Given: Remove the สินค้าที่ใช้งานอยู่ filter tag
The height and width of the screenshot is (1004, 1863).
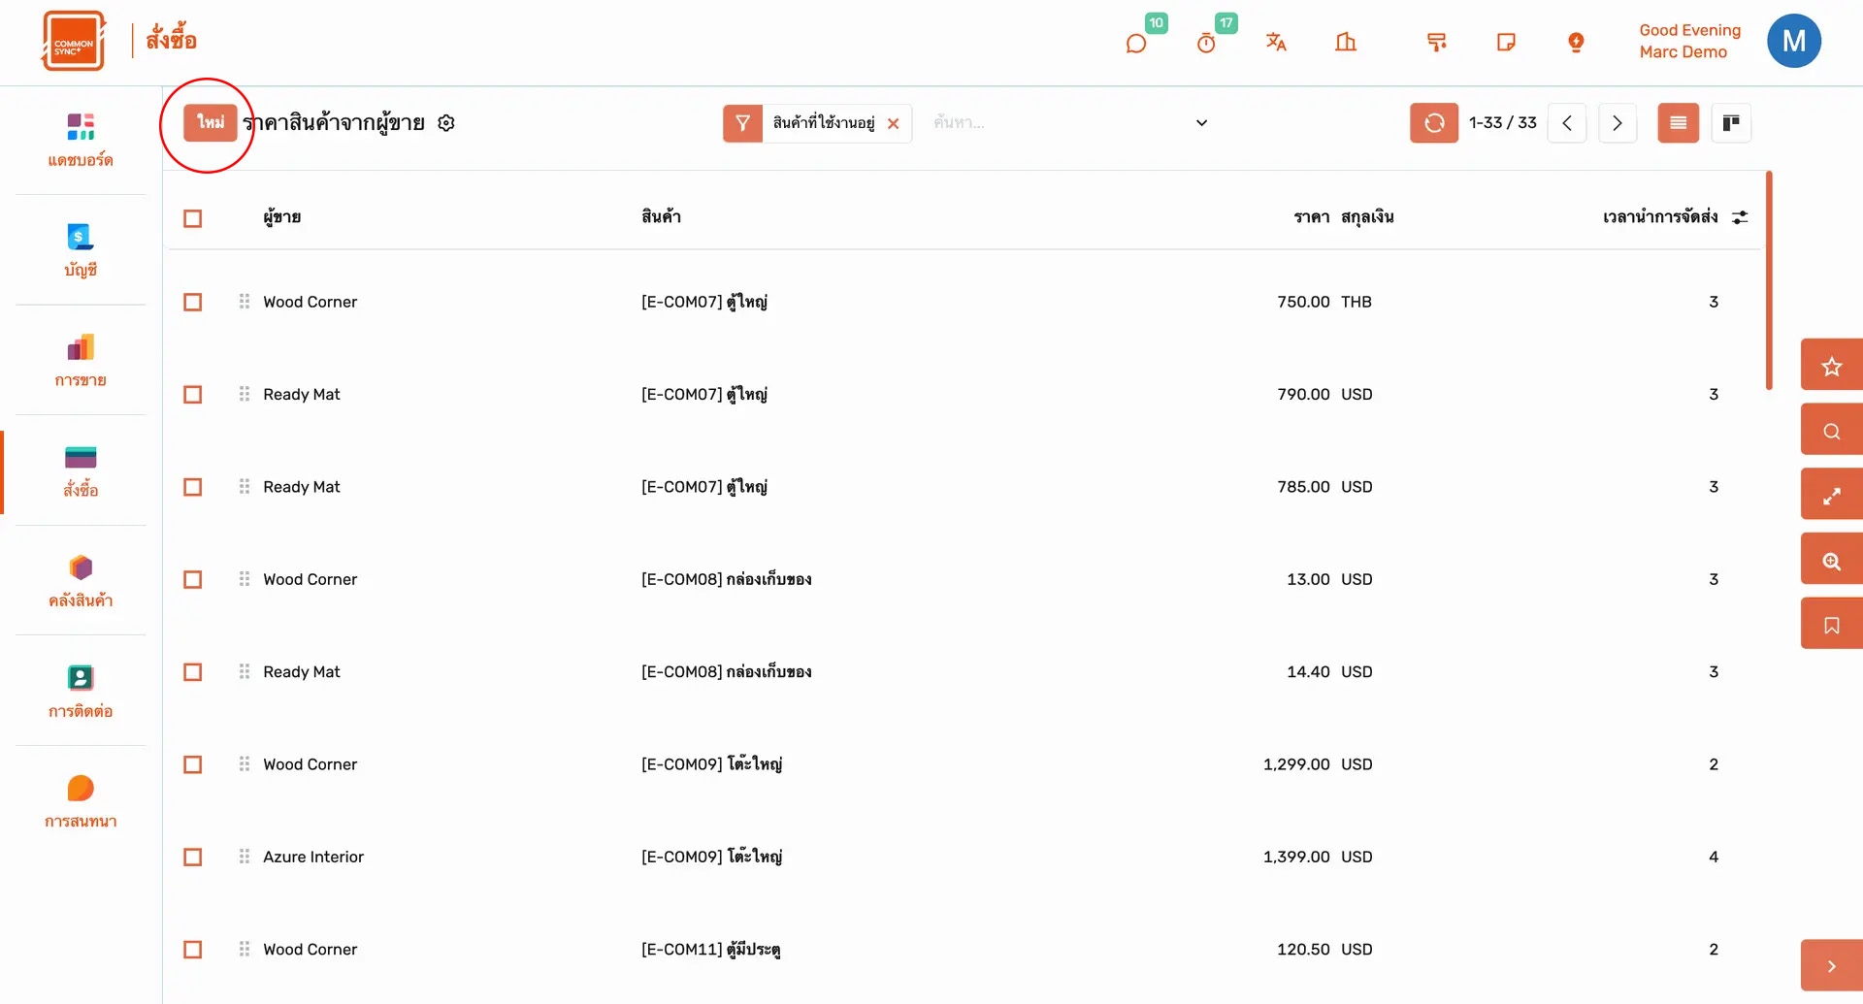Looking at the screenshot, I should point(894,123).
